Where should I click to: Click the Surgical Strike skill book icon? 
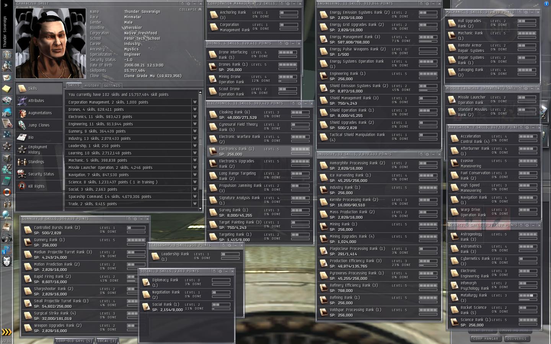click(28, 316)
